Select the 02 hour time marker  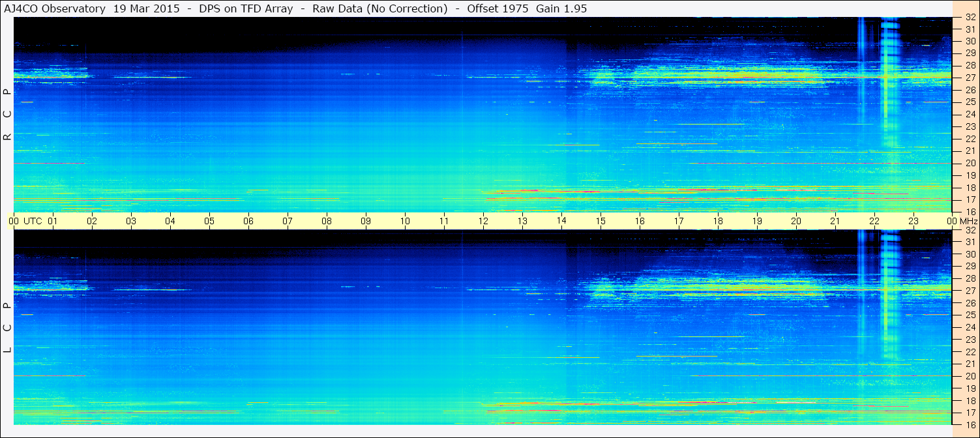pyautogui.click(x=92, y=221)
